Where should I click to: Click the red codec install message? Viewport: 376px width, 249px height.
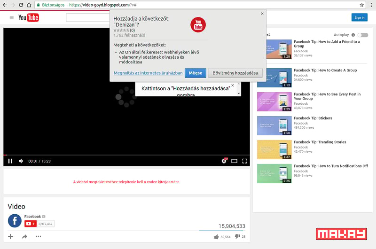point(126,182)
